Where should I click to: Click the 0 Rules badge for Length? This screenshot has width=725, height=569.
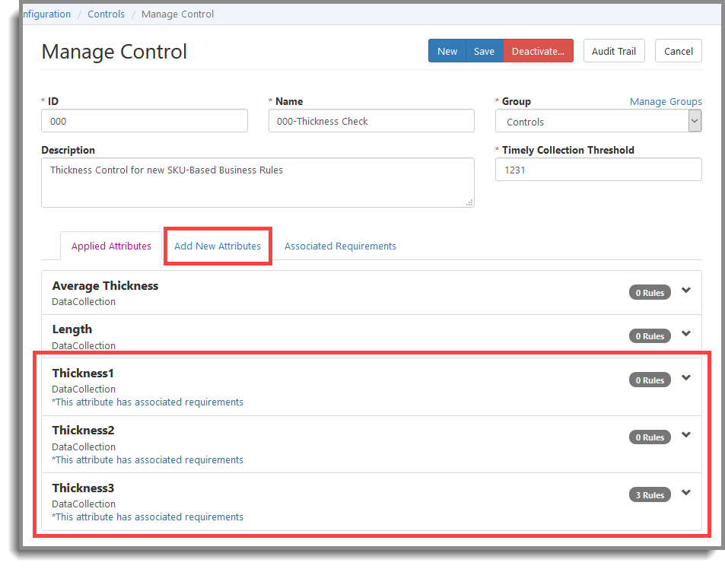click(649, 336)
